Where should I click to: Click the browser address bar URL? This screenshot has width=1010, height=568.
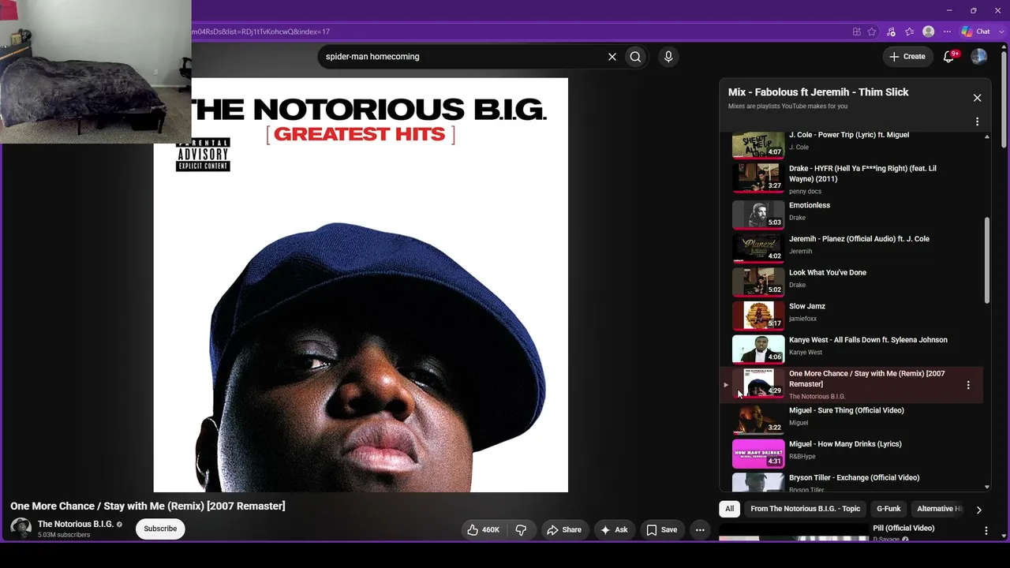pos(260,32)
